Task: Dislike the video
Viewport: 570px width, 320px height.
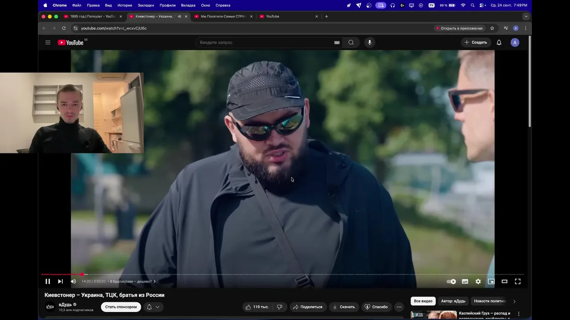Action: [280, 307]
